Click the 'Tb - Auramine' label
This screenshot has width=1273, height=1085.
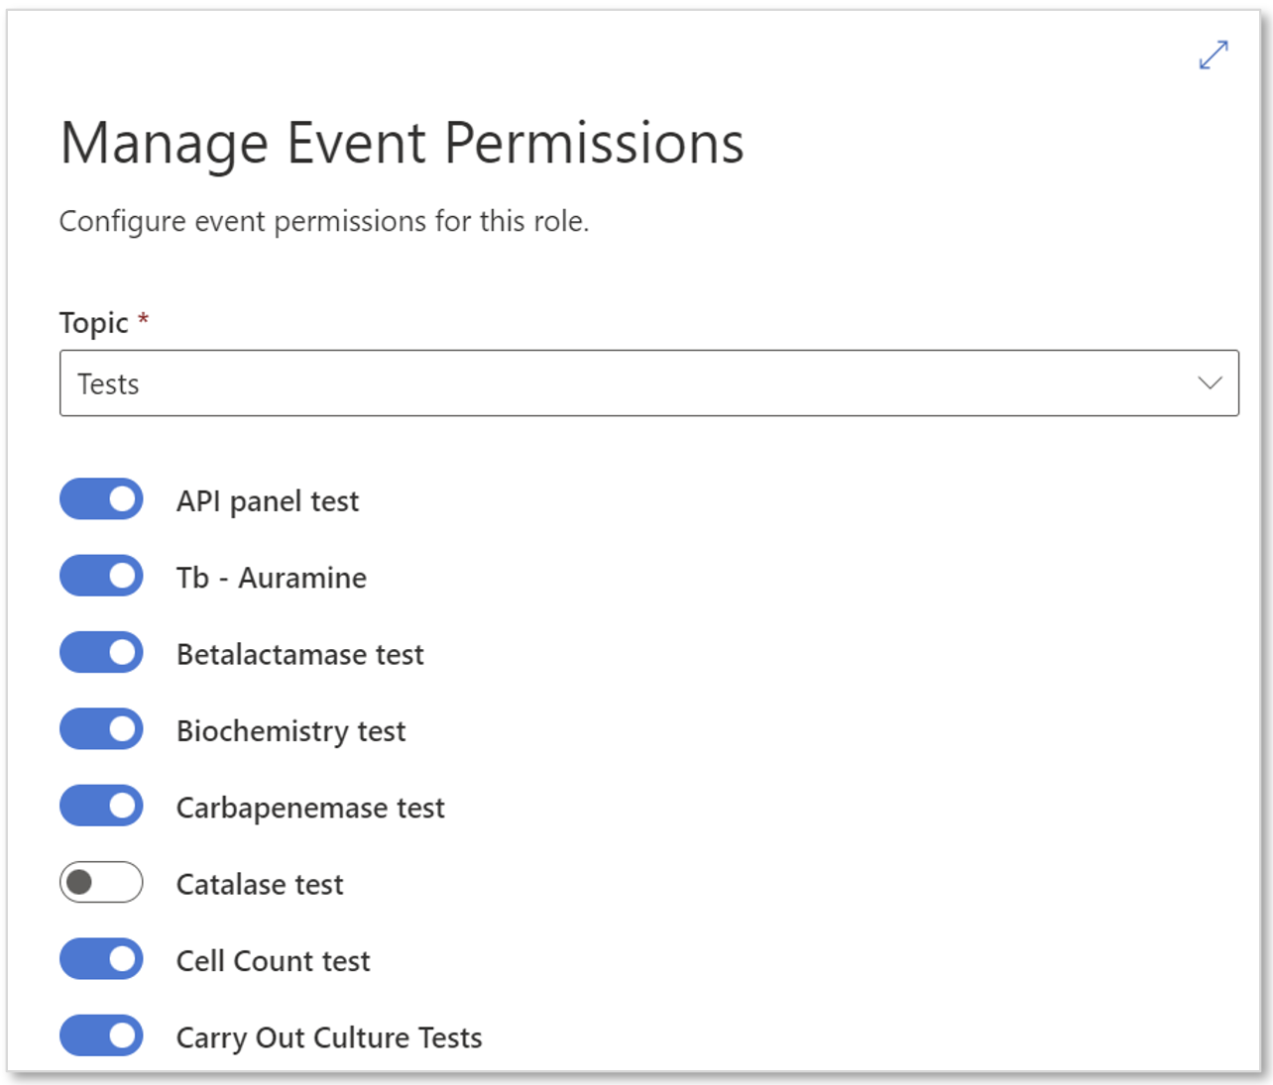pyautogui.click(x=272, y=578)
